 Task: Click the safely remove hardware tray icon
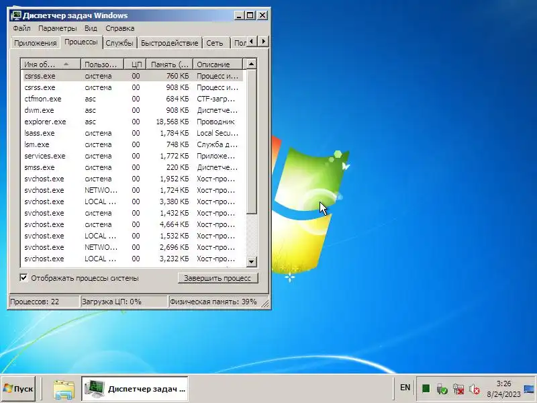(x=442, y=389)
